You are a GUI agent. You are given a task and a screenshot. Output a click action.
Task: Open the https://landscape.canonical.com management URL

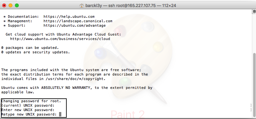78,21
